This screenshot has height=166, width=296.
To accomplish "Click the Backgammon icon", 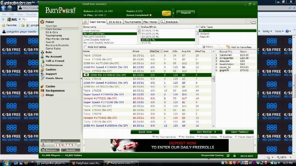I will [x=42, y=90].
